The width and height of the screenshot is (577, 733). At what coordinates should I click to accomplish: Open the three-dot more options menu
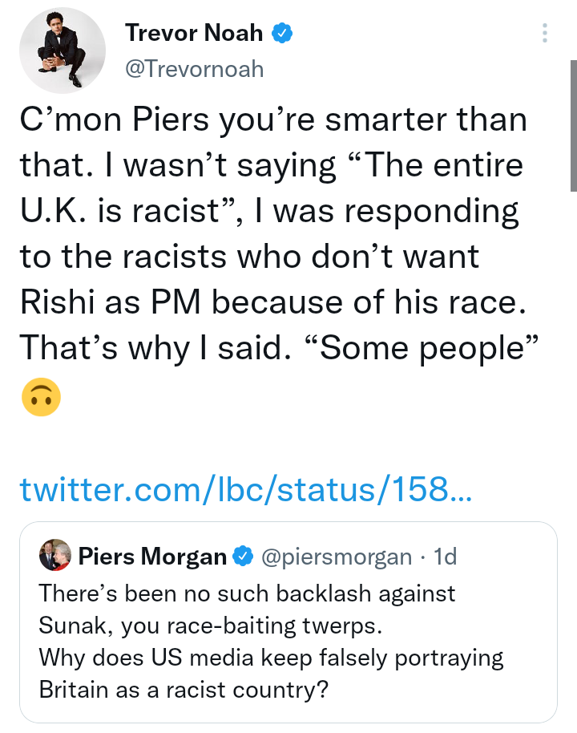click(544, 33)
